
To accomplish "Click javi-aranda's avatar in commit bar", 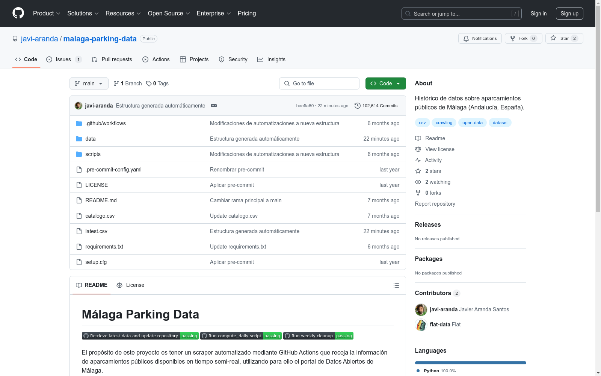I will (79, 106).
